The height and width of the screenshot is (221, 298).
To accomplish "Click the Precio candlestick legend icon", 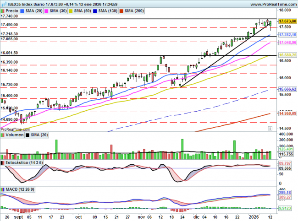I will coord(2,11).
